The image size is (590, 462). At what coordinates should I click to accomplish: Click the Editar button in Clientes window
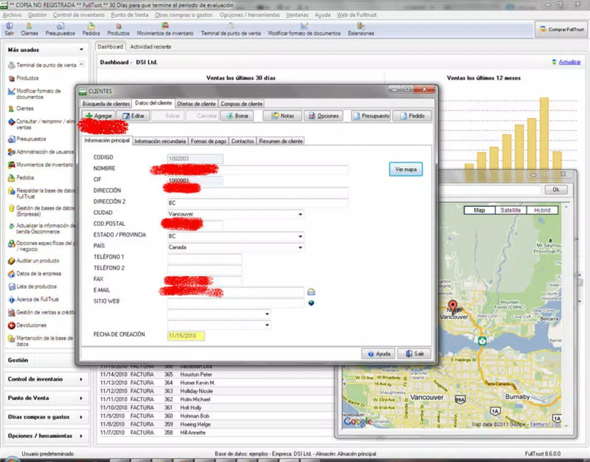click(133, 116)
